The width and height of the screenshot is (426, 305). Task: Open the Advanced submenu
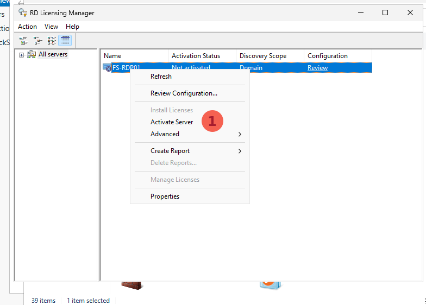(165, 134)
